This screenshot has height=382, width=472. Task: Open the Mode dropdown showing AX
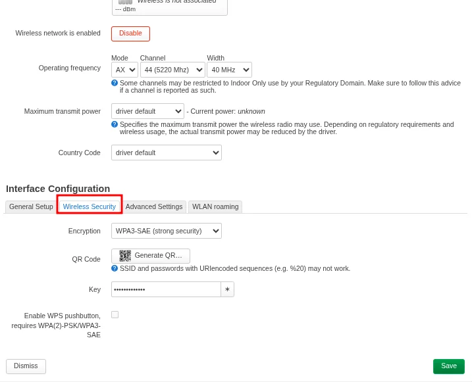124,70
